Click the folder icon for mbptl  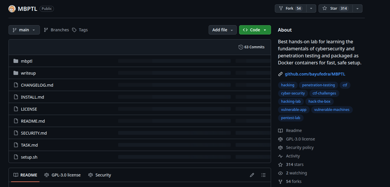[x=16, y=61]
